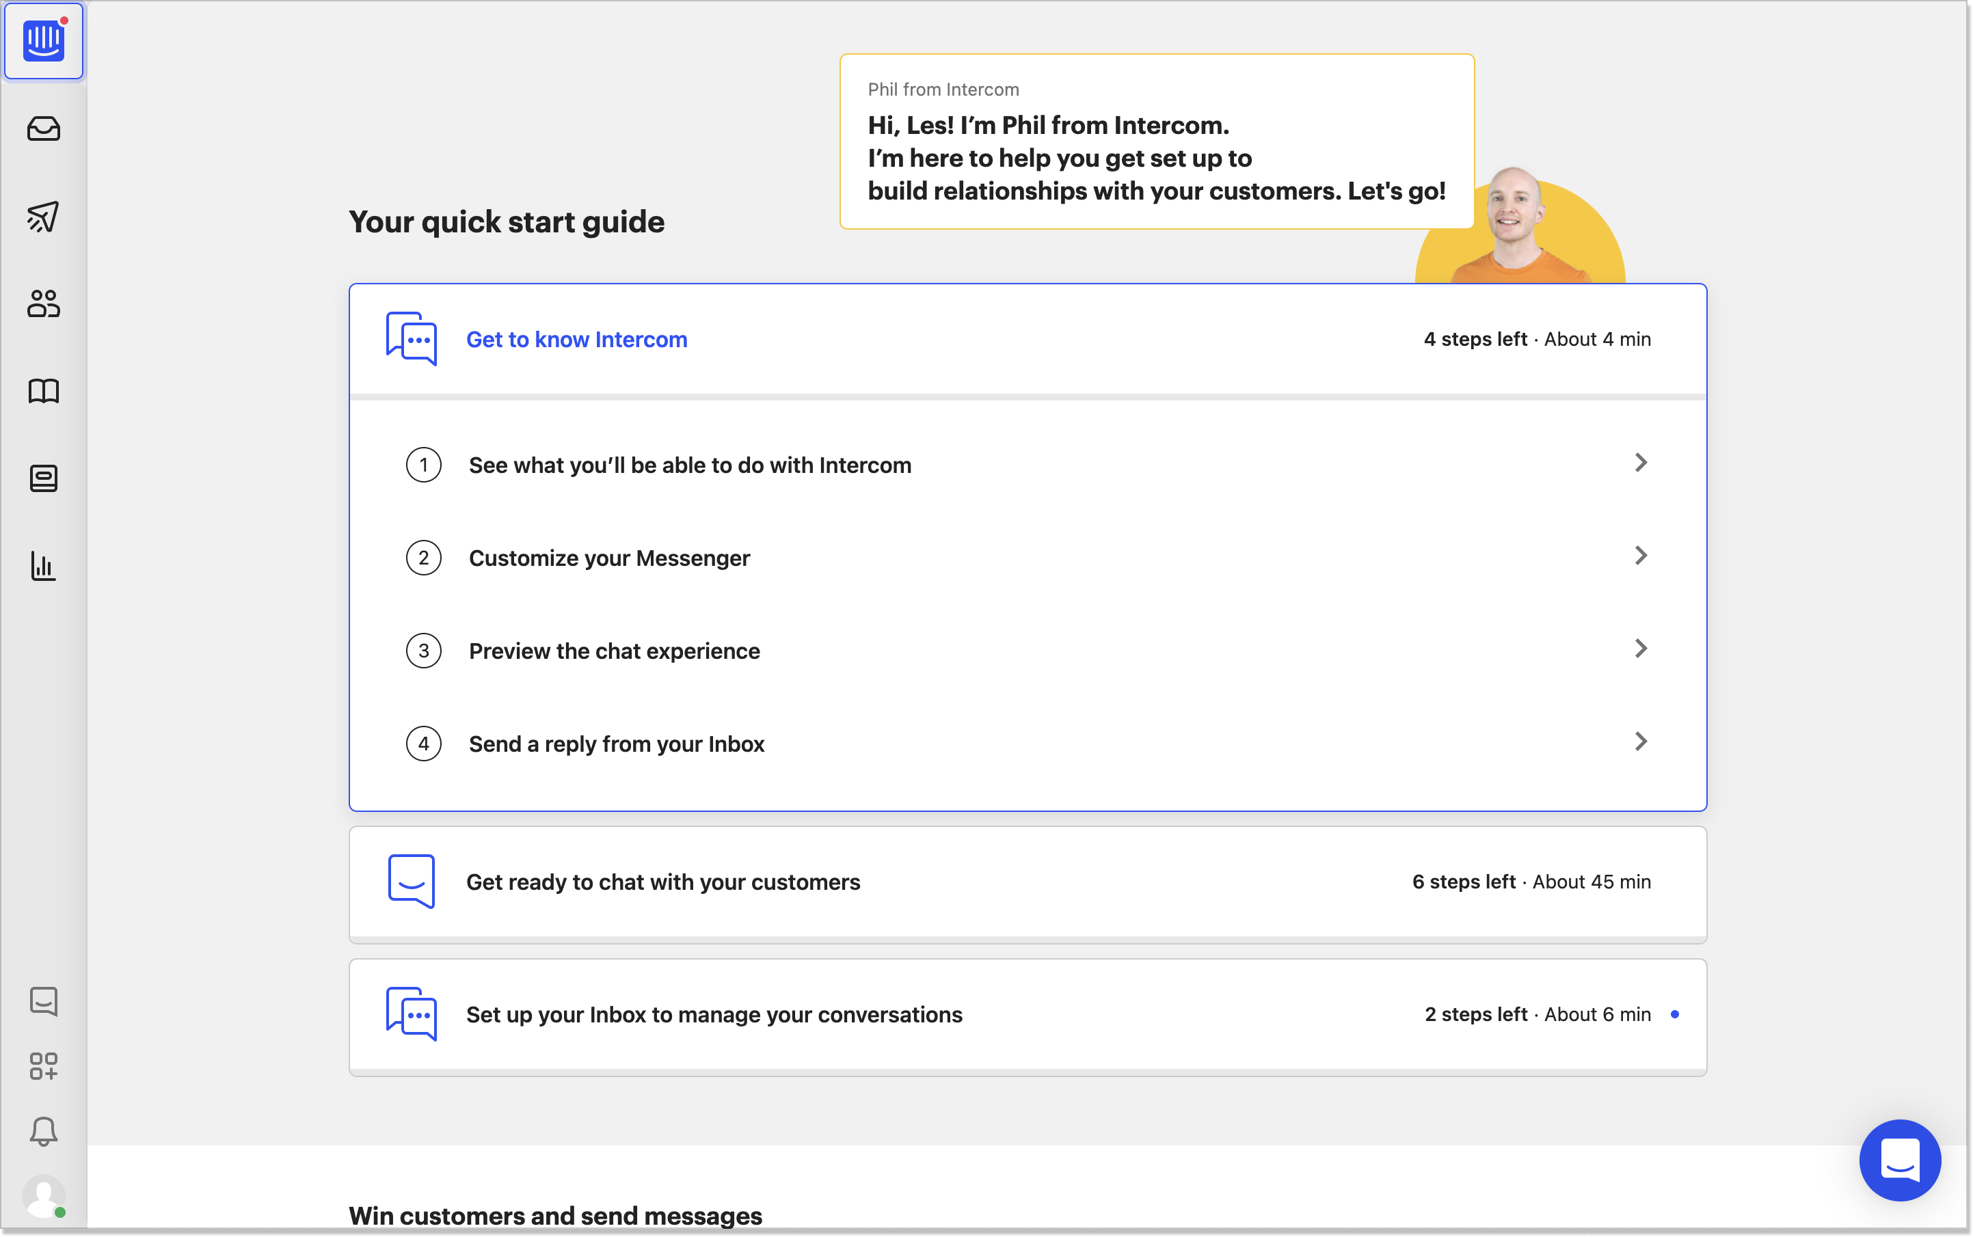Click the step 3 number circle

424,651
